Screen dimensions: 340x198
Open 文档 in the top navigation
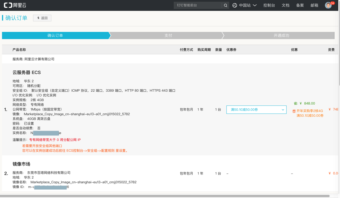(x=285, y=5)
